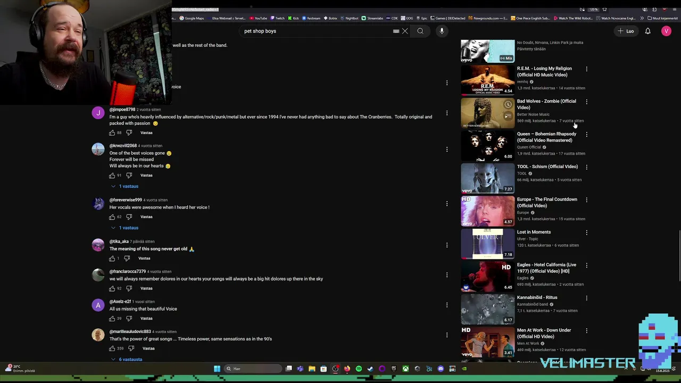The height and width of the screenshot is (383, 681).
Task: Open options menu for @tika_aka comment
Action: pos(447,245)
